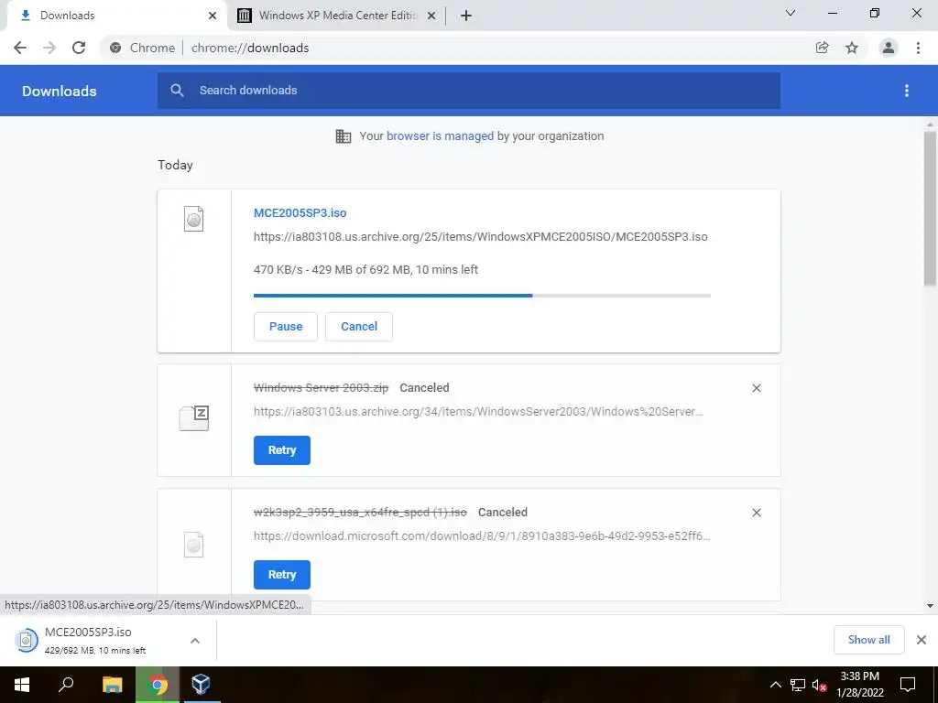
Task: Open File Explorer from the taskbar
Action: pos(112,685)
